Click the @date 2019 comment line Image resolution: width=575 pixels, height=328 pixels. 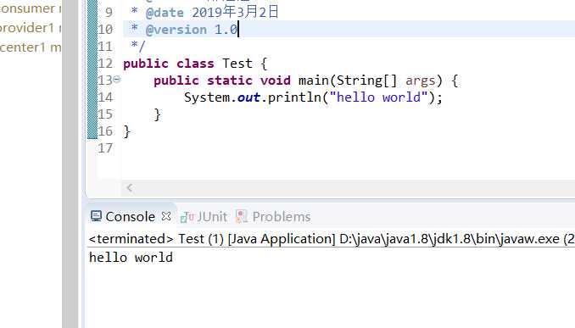click(x=205, y=12)
